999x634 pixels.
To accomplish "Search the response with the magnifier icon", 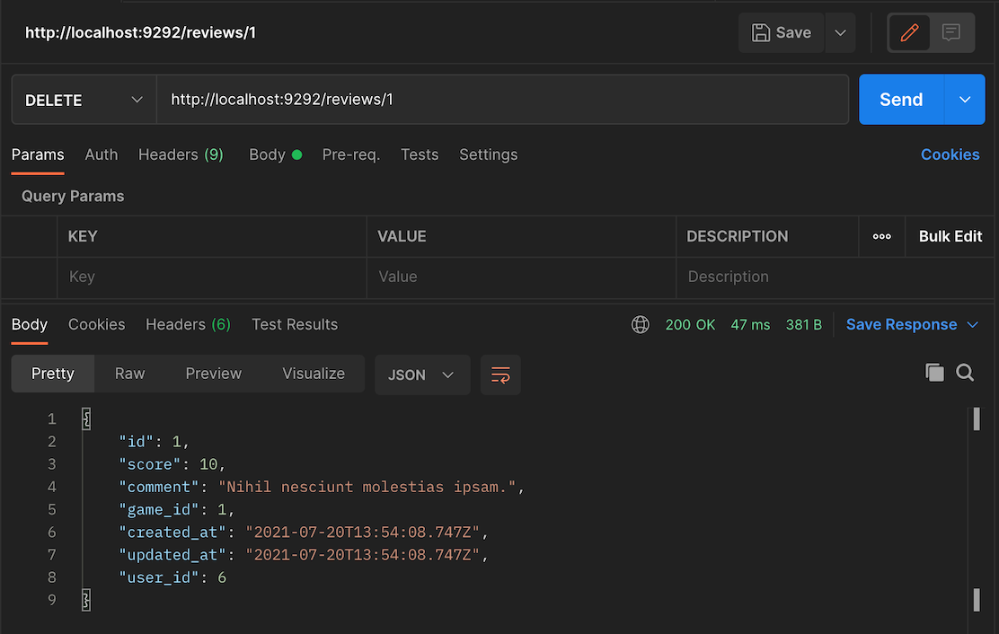I will pyautogui.click(x=965, y=373).
